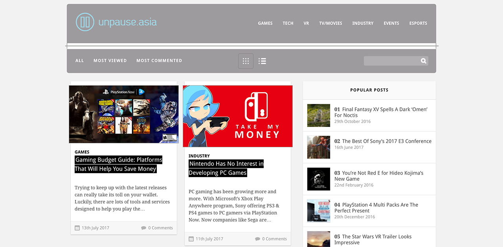
Task: Select the Most Commented filter tab
Action: (x=159, y=60)
